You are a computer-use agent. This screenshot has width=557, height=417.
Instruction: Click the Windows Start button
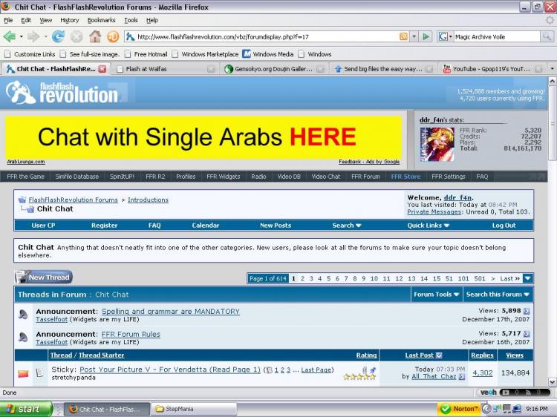coord(26,409)
